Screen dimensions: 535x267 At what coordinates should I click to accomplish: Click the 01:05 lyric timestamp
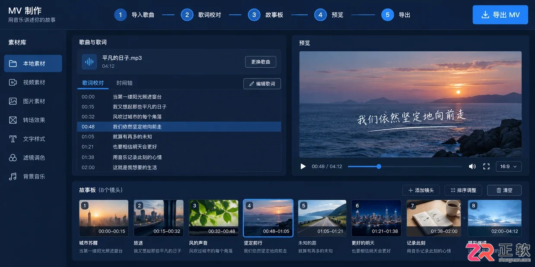tap(88, 137)
